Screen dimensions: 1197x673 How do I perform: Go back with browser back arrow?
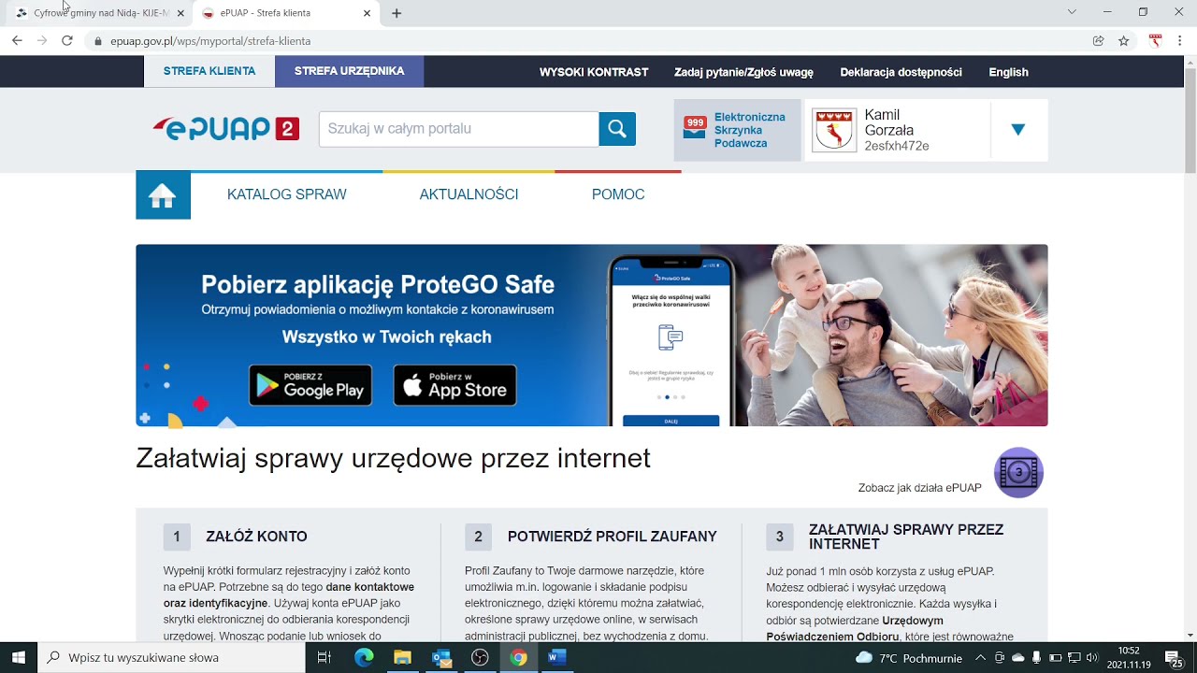[17, 40]
